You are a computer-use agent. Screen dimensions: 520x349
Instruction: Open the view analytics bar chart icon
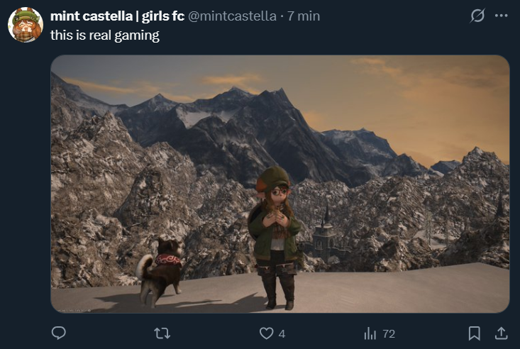pos(370,333)
